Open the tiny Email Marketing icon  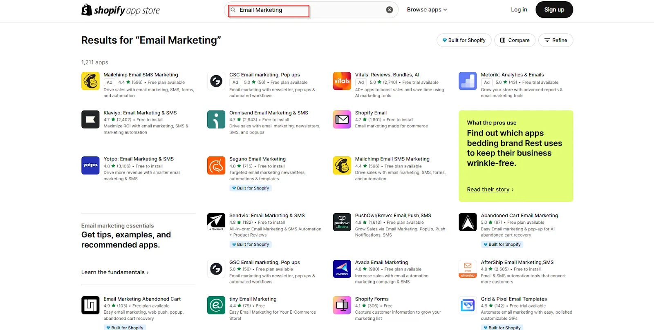216,305
